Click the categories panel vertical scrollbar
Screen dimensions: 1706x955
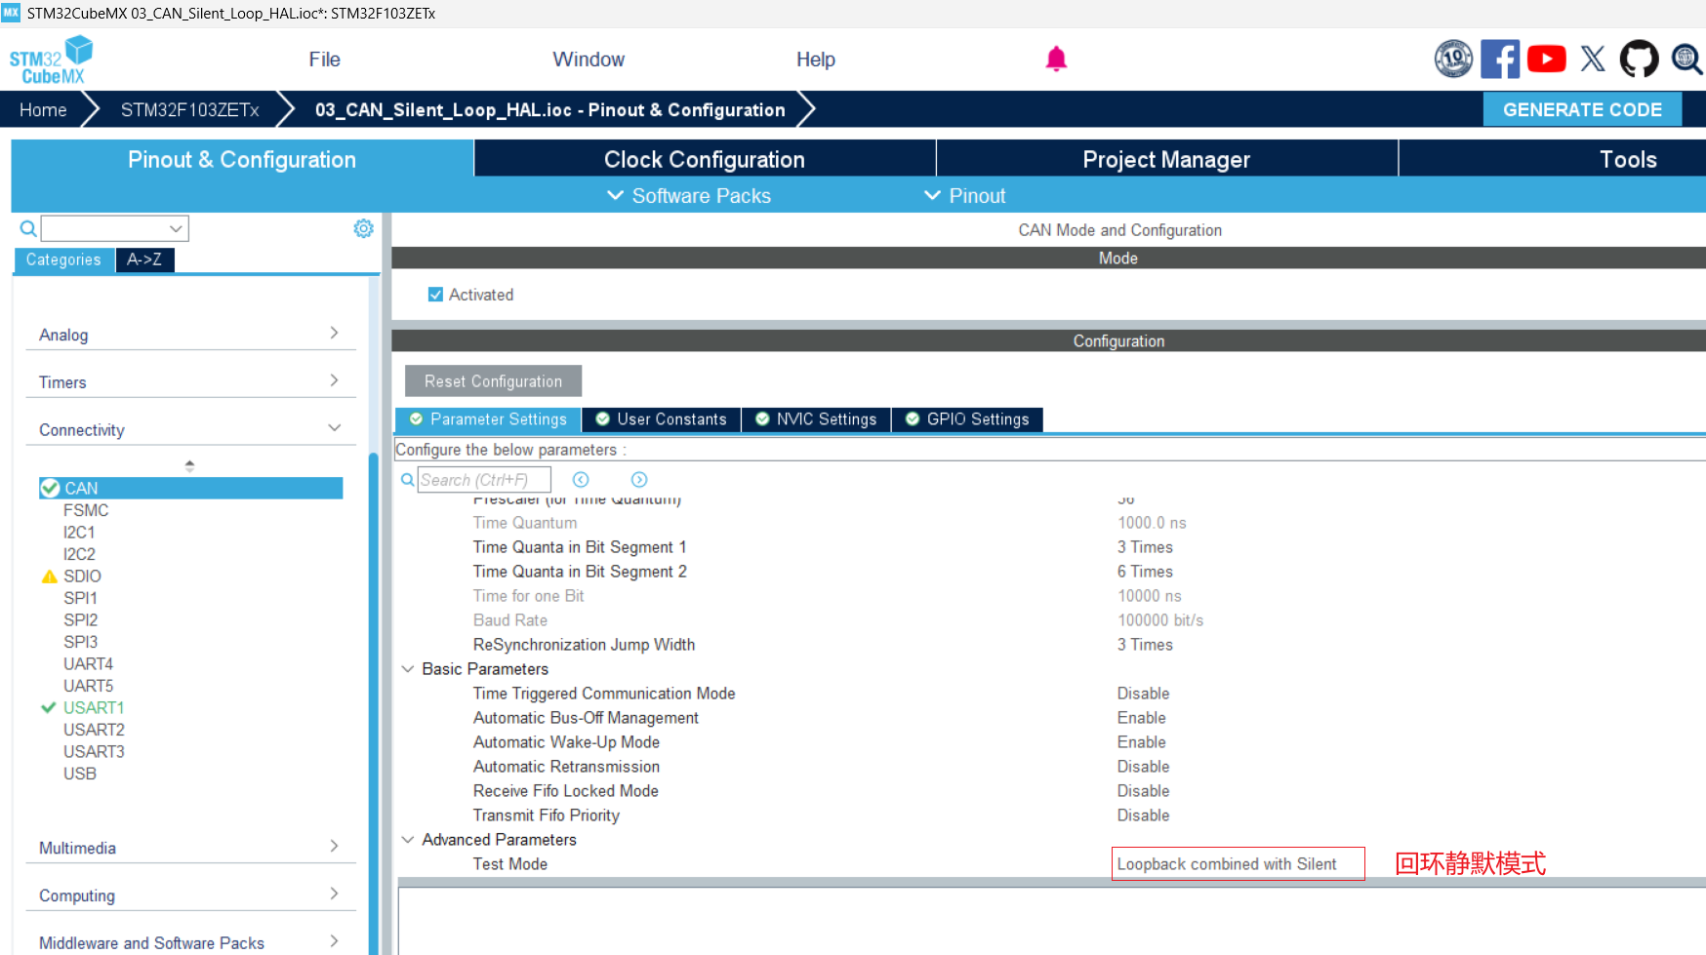click(x=373, y=702)
